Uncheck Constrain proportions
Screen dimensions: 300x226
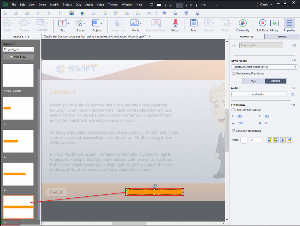[x=234, y=131]
